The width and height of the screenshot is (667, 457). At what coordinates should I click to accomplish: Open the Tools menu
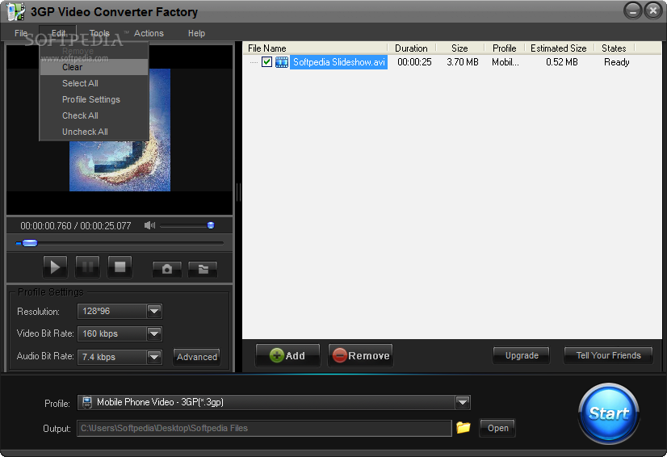99,33
